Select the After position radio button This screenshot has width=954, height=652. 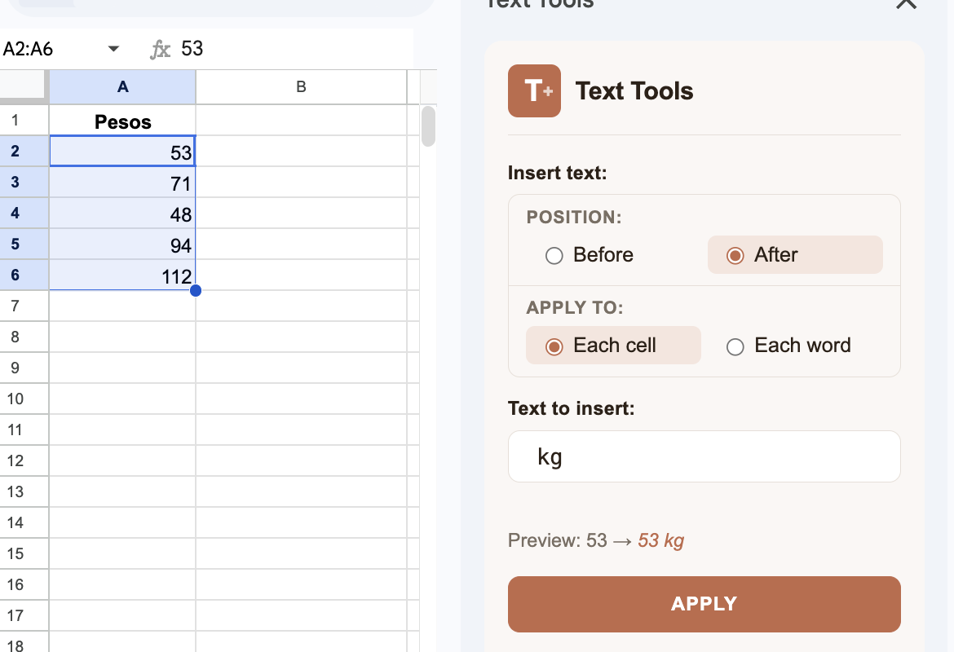(736, 255)
